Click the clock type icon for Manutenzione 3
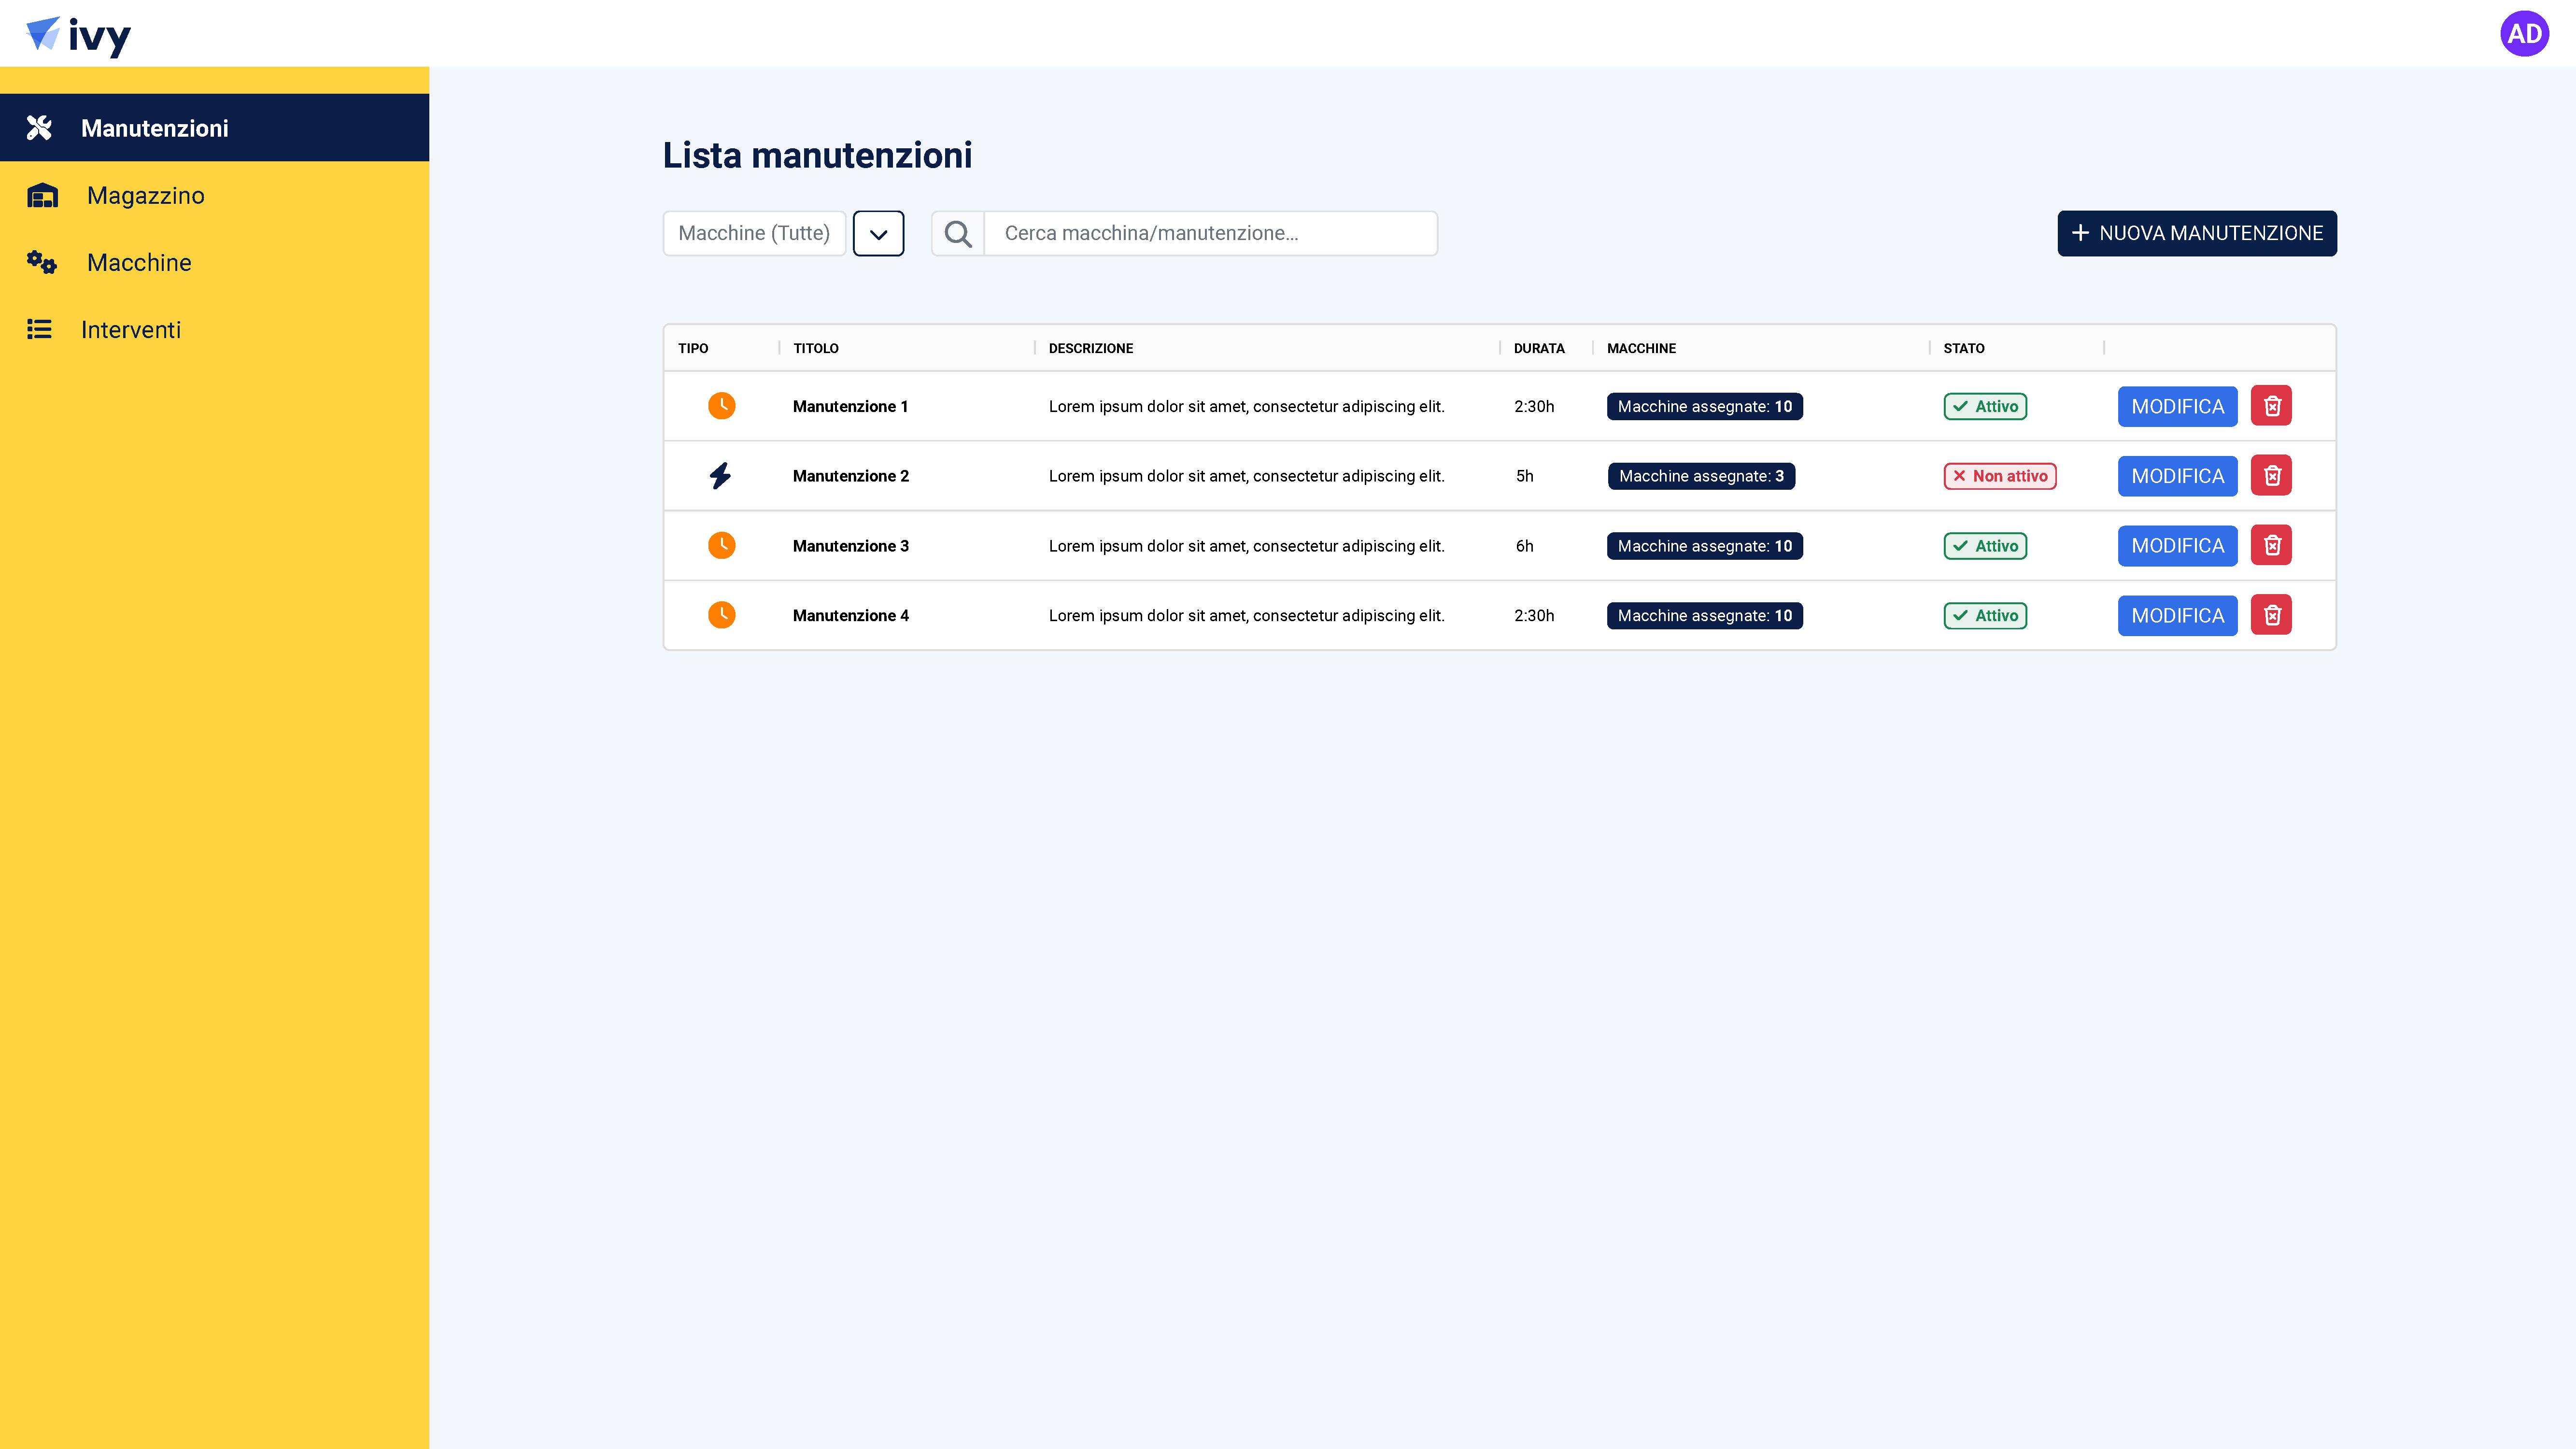This screenshot has width=2576, height=1449. point(721,545)
